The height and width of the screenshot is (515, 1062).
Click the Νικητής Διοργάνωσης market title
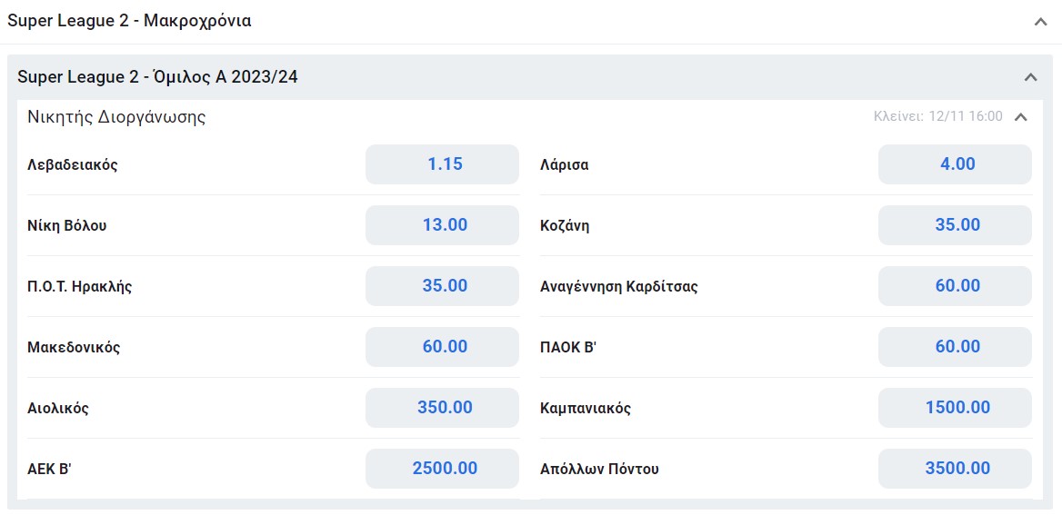click(116, 117)
